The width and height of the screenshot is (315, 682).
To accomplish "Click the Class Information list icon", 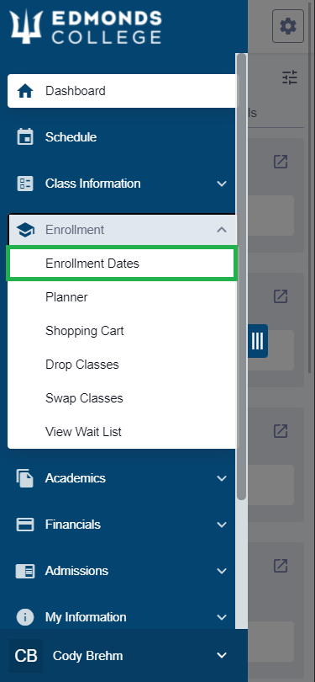I will [24, 184].
